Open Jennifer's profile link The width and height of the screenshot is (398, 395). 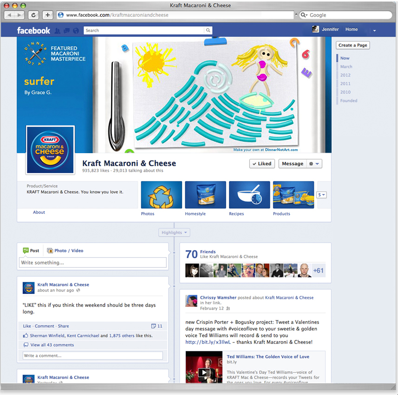point(330,29)
